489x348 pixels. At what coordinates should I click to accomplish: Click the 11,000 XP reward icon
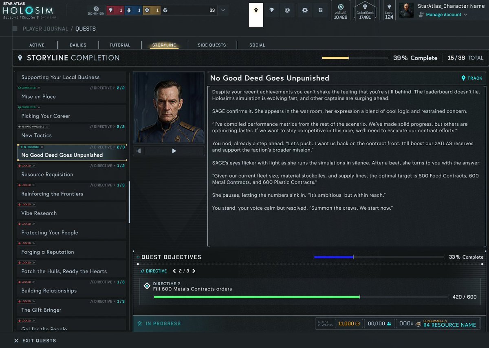pos(358,324)
